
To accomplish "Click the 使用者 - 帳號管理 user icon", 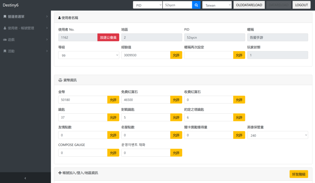I will 5,28.
